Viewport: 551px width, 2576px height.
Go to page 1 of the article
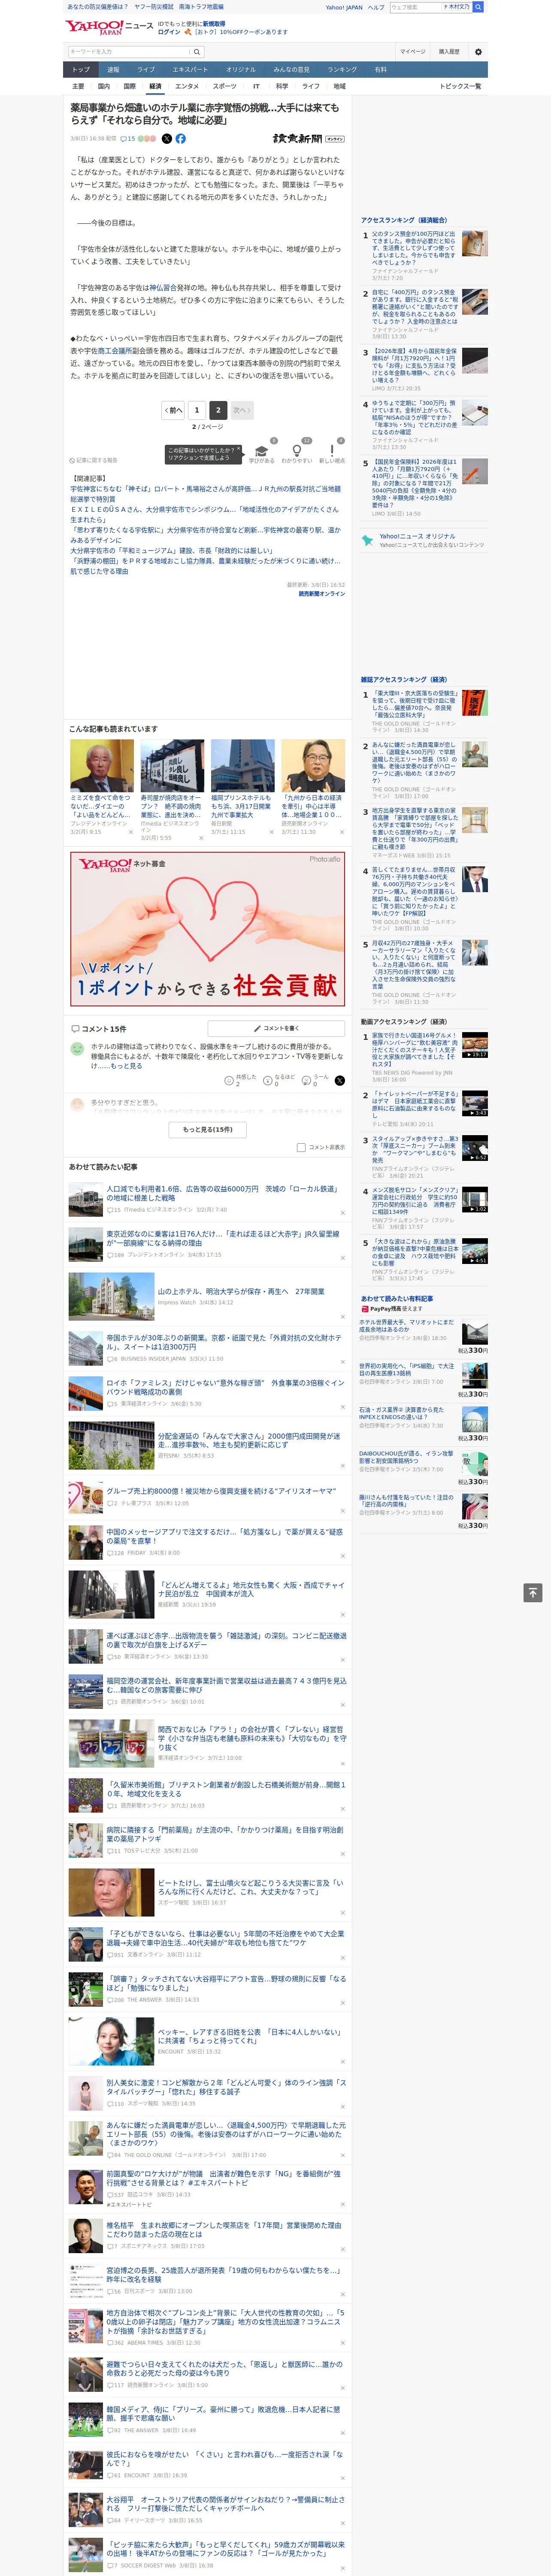[x=197, y=410]
